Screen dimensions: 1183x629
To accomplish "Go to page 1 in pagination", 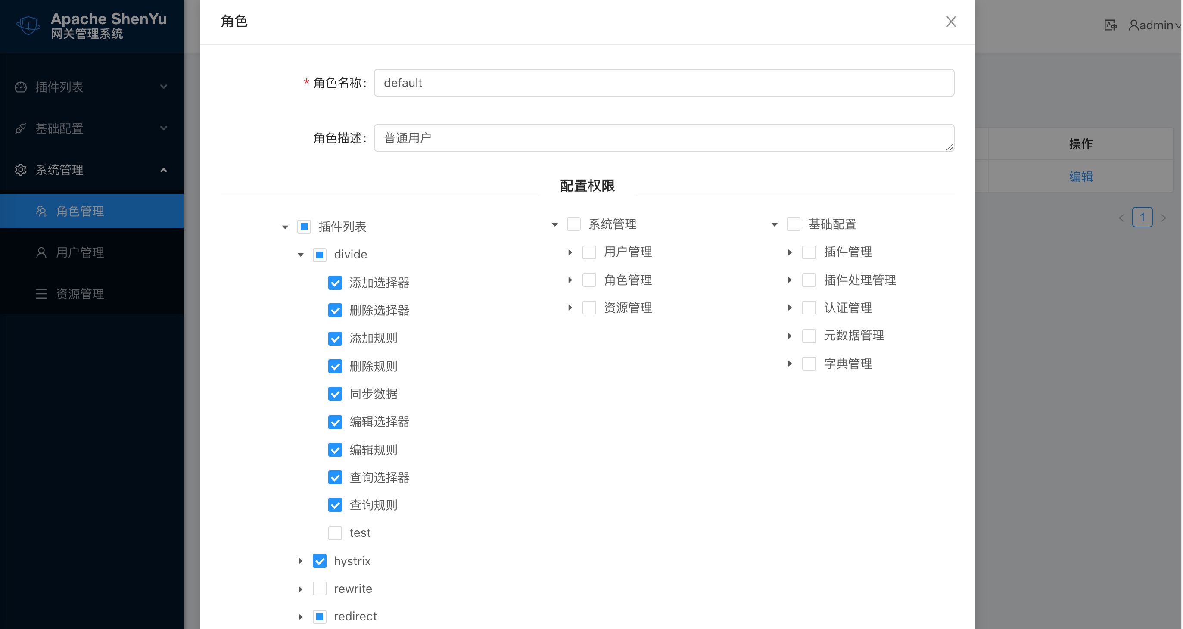I will [1142, 218].
